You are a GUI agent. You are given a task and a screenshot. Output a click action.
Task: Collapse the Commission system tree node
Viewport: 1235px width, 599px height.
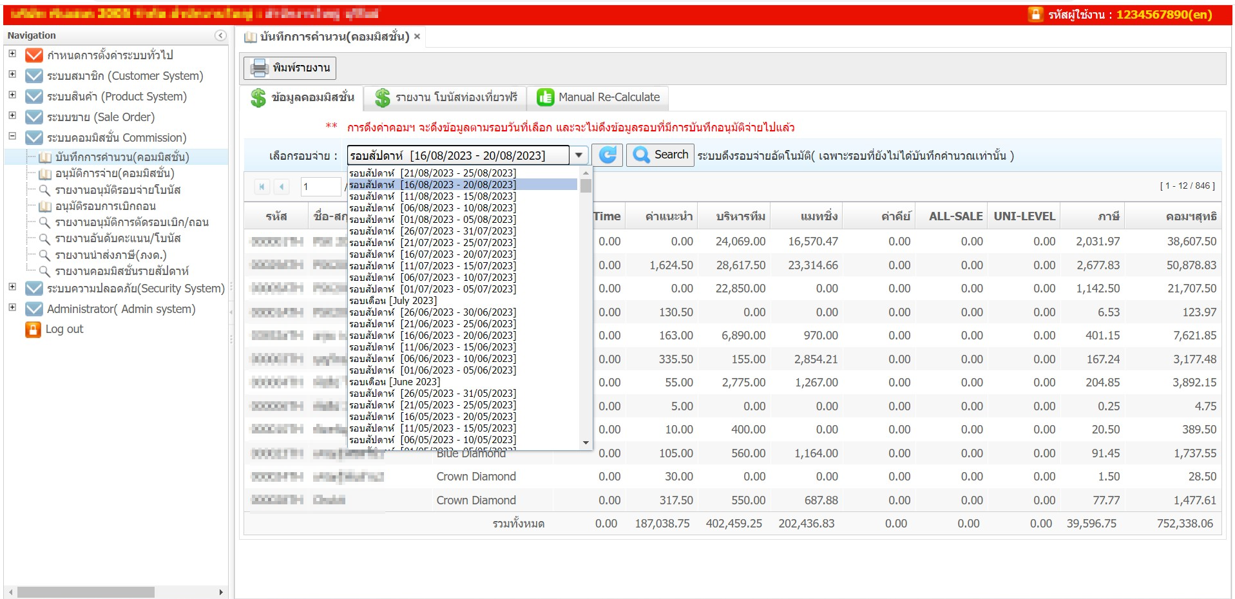coord(12,137)
